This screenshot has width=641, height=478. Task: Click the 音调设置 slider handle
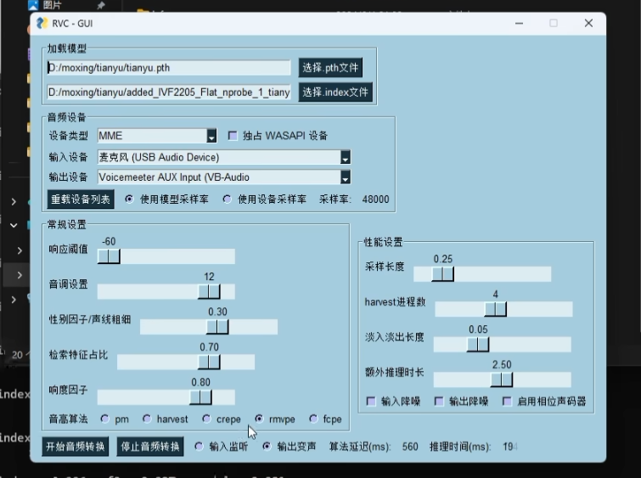click(209, 291)
